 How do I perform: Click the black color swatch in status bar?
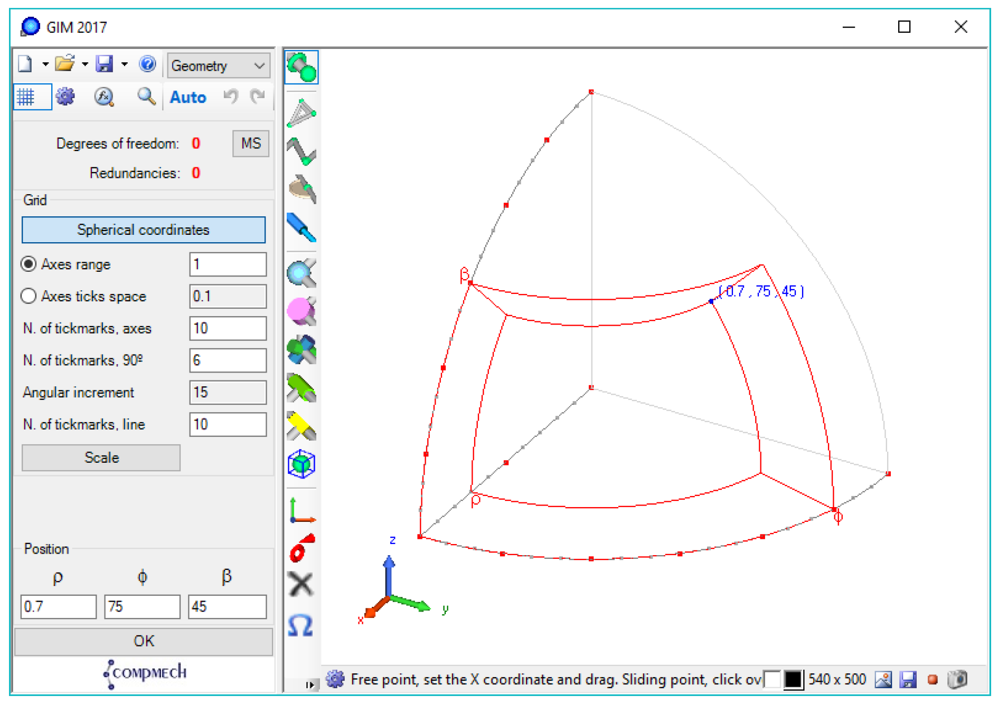point(793,679)
